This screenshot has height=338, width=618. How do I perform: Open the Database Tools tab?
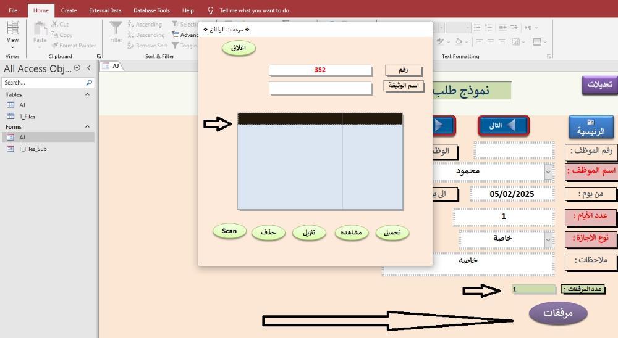click(x=151, y=10)
